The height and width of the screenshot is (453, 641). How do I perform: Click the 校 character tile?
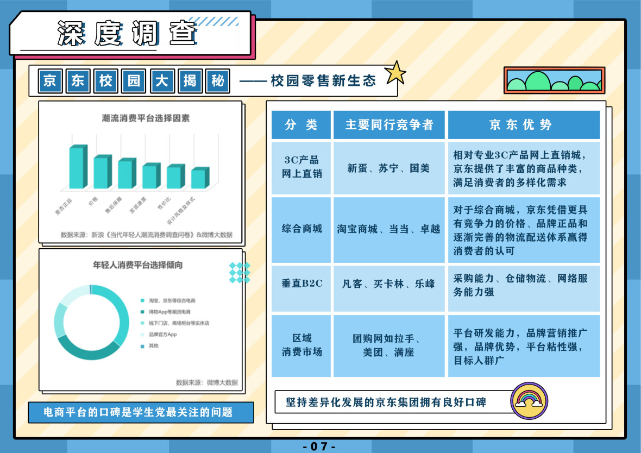105,80
